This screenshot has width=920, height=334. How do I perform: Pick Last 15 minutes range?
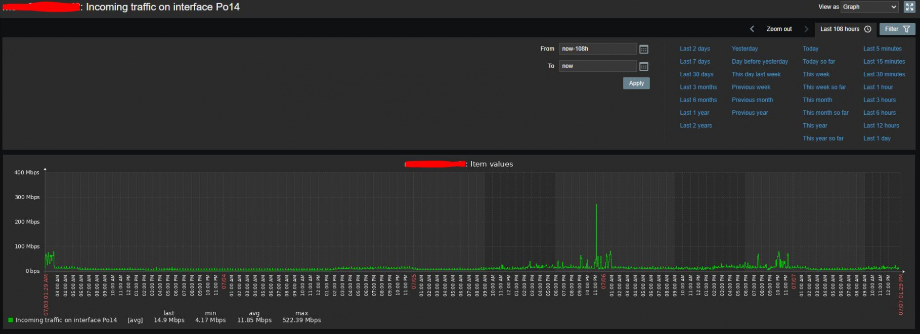884,62
